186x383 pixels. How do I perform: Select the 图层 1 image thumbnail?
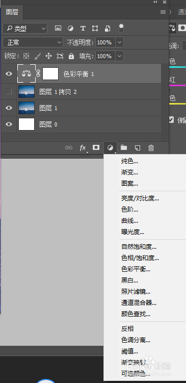pyautogui.click(x=26, y=108)
